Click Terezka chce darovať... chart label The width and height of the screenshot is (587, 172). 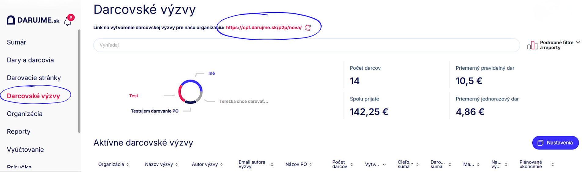pyautogui.click(x=244, y=101)
